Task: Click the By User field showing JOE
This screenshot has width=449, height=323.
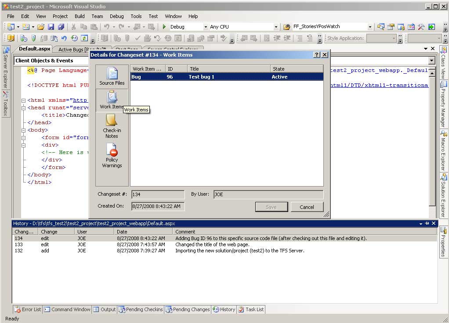Action: 268,194
